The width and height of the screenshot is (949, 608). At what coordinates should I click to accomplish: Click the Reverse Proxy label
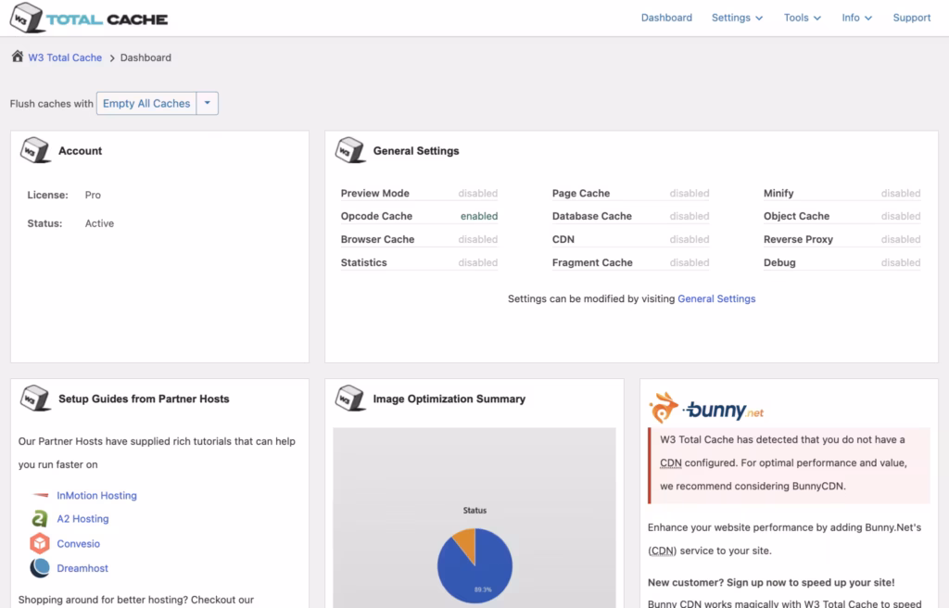(798, 239)
